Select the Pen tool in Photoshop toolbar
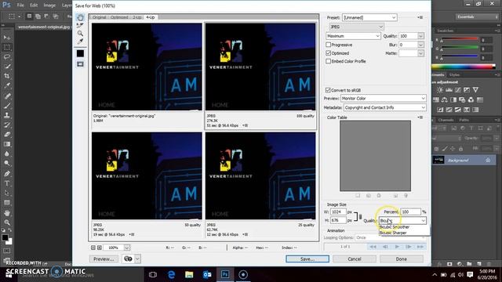 click(x=7, y=174)
